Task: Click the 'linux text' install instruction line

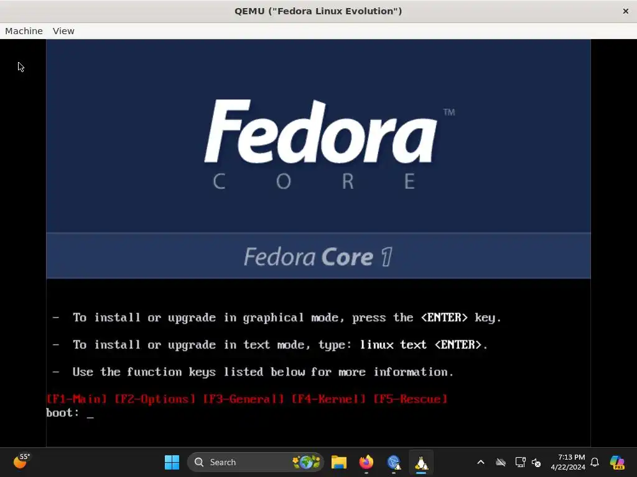Action: click(271, 345)
